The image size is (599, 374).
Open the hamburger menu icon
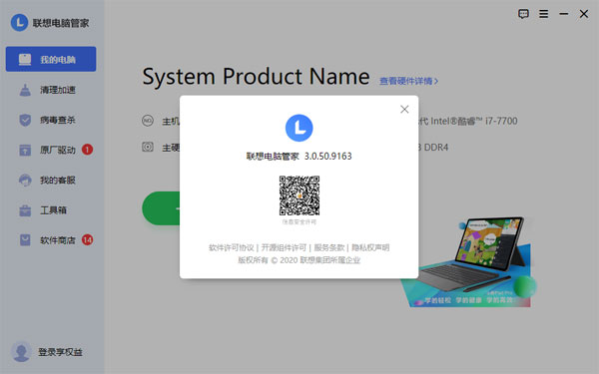point(543,14)
